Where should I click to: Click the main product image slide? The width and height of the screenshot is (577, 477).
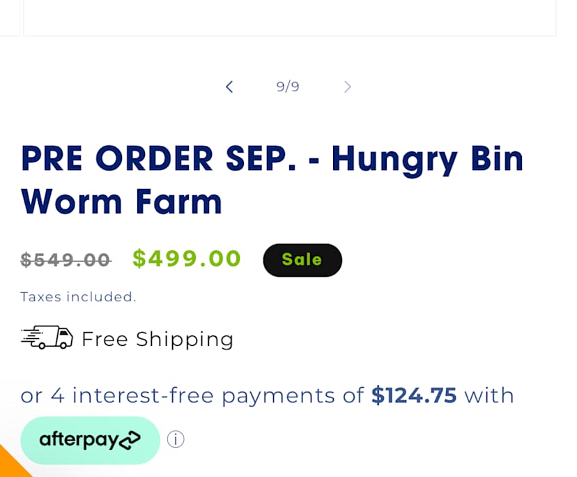pyautogui.click(x=289, y=17)
